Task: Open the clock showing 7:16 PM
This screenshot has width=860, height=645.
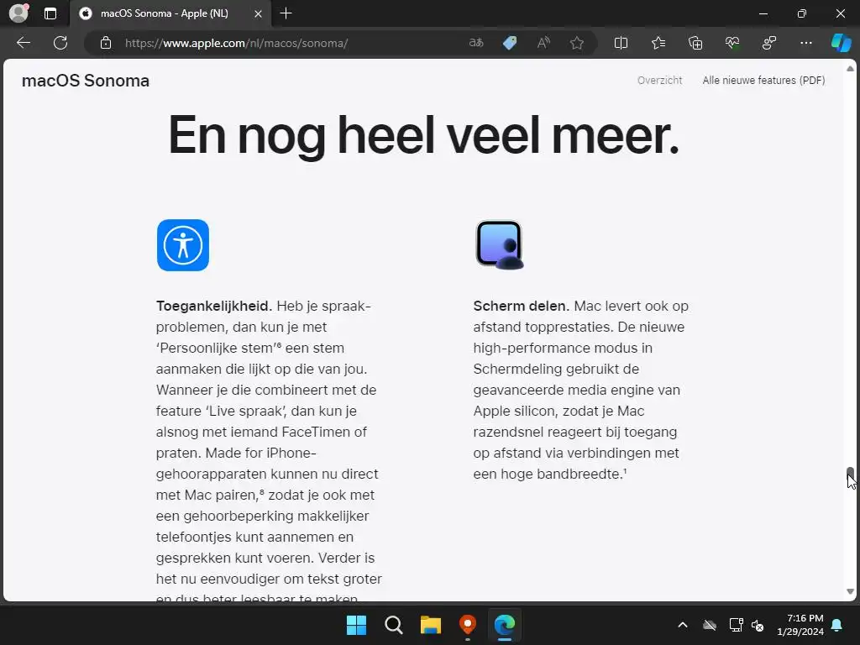Action: [x=800, y=625]
